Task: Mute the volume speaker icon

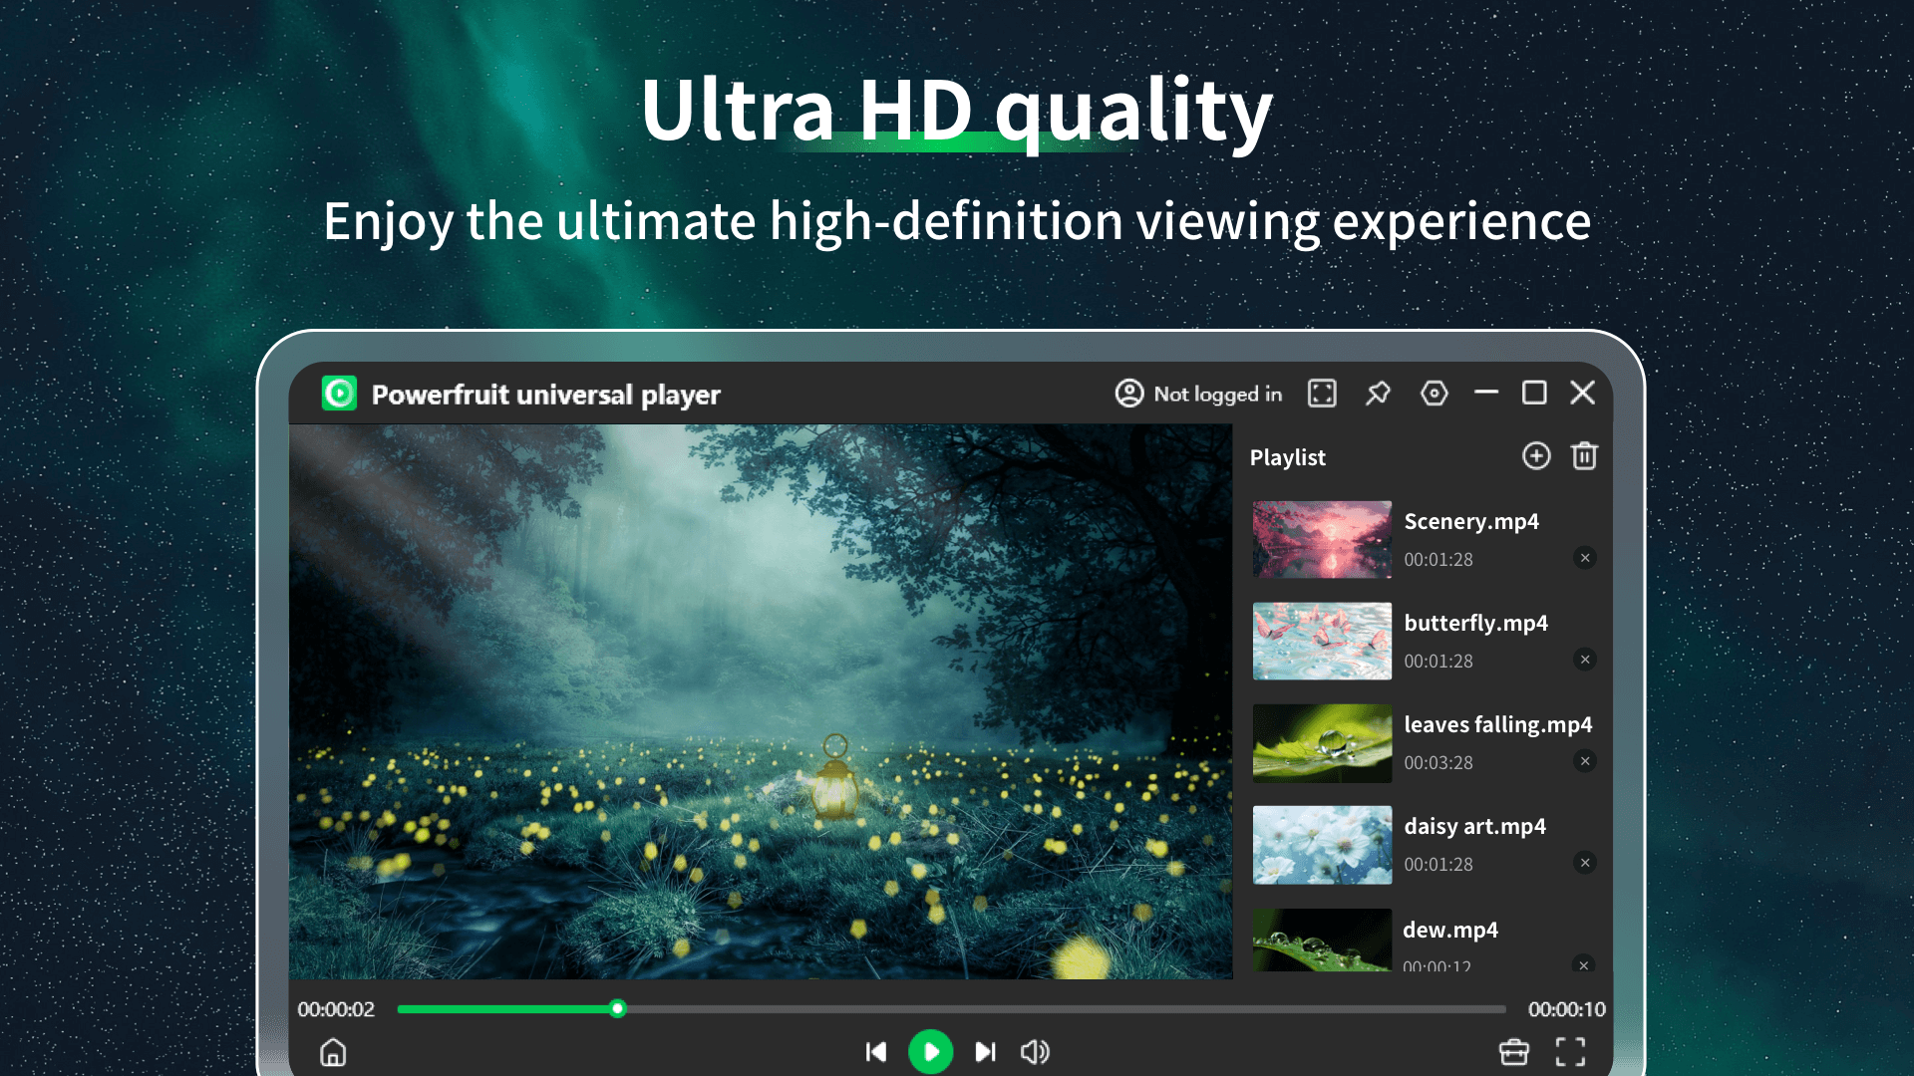Action: (1035, 1052)
